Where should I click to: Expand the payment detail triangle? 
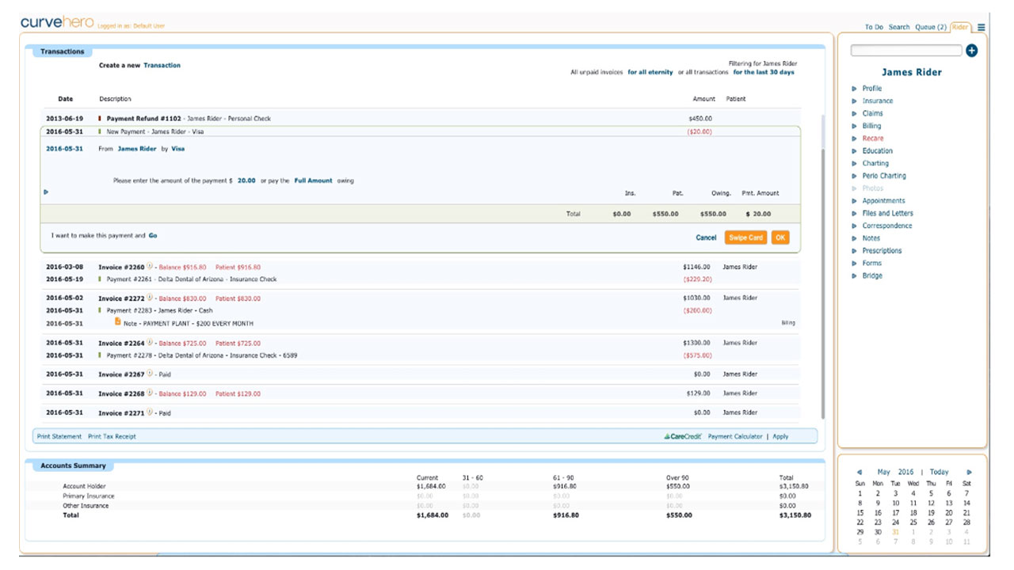pos(46,192)
